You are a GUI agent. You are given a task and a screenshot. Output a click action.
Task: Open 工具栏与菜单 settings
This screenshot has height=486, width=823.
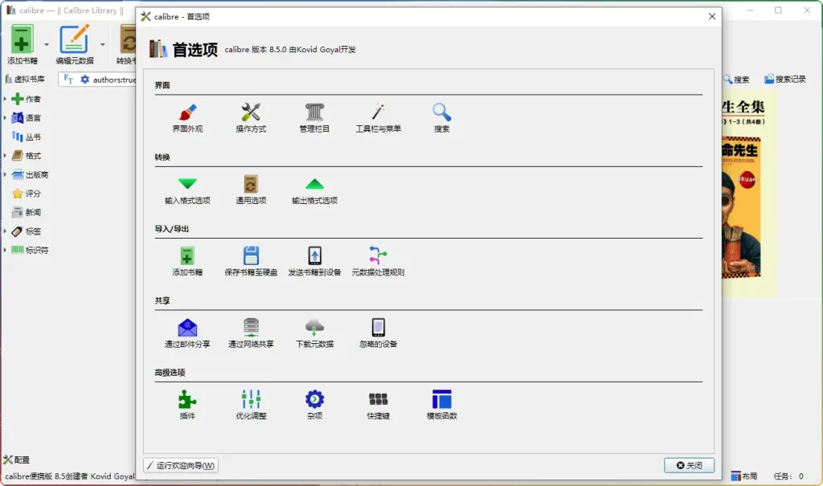(x=378, y=118)
